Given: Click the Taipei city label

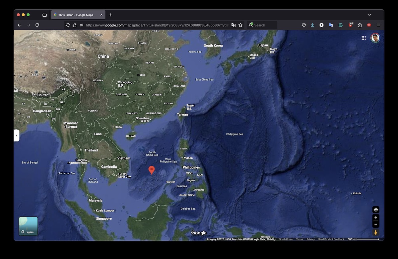Looking at the screenshot, I should pyautogui.click(x=190, y=106).
